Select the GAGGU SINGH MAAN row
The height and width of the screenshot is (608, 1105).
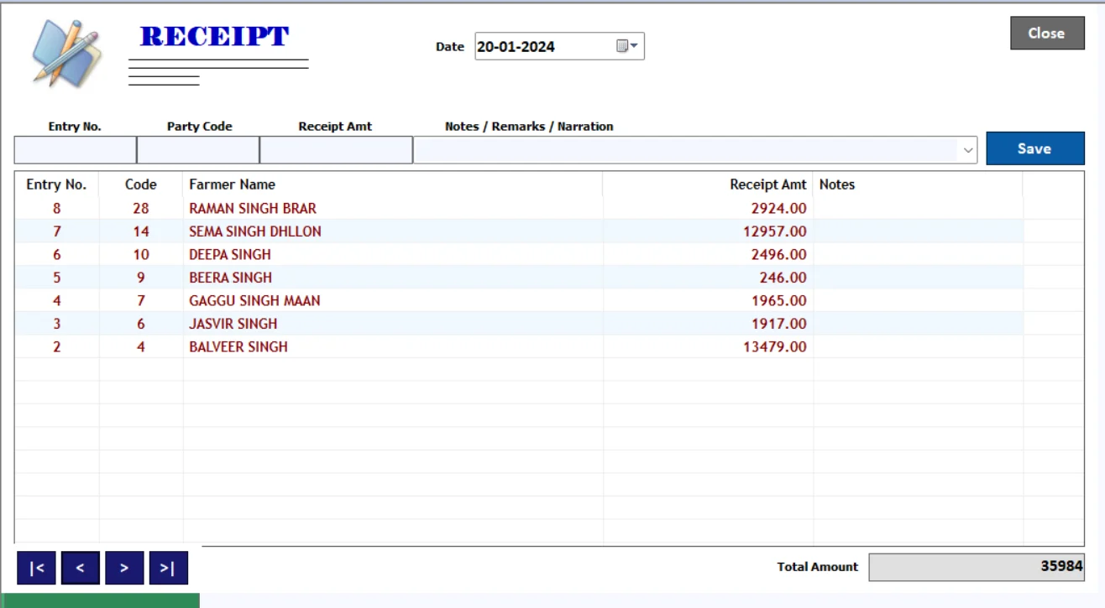519,300
